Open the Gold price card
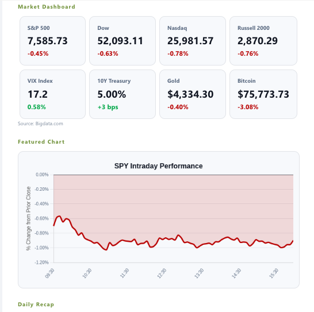Screen dimensions: 314x312 [x=193, y=94]
